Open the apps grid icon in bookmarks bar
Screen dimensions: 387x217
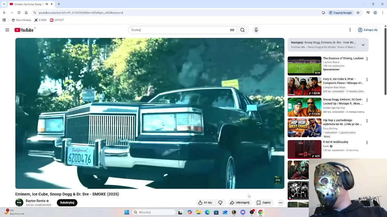4,20
